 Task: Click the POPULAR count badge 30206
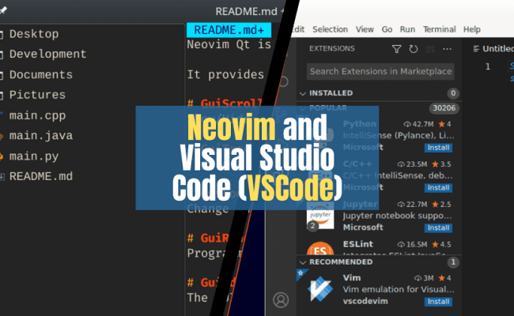[x=444, y=108]
